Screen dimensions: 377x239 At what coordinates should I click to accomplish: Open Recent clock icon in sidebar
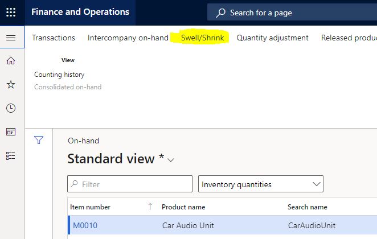pos(11,108)
